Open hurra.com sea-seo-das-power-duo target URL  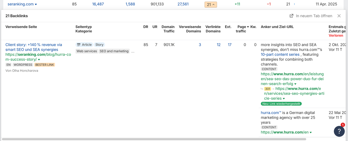292,79
